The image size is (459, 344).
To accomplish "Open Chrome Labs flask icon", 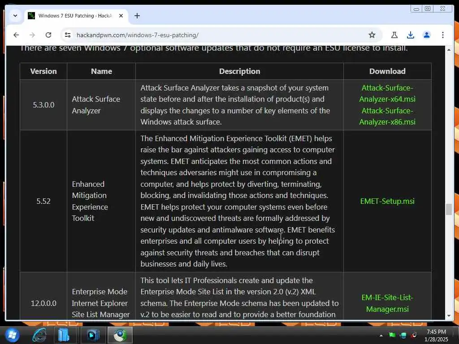I will click(394, 35).
